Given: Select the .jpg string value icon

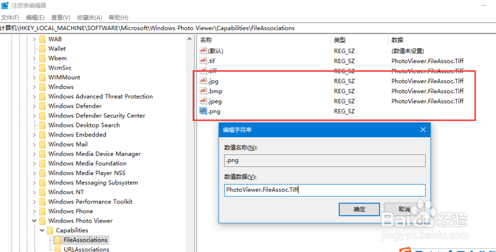Looking at the screenshot, I should click(x=203, y=81).
